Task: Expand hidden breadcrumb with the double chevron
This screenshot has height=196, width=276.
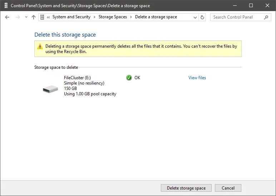Action: click(48, 17)
